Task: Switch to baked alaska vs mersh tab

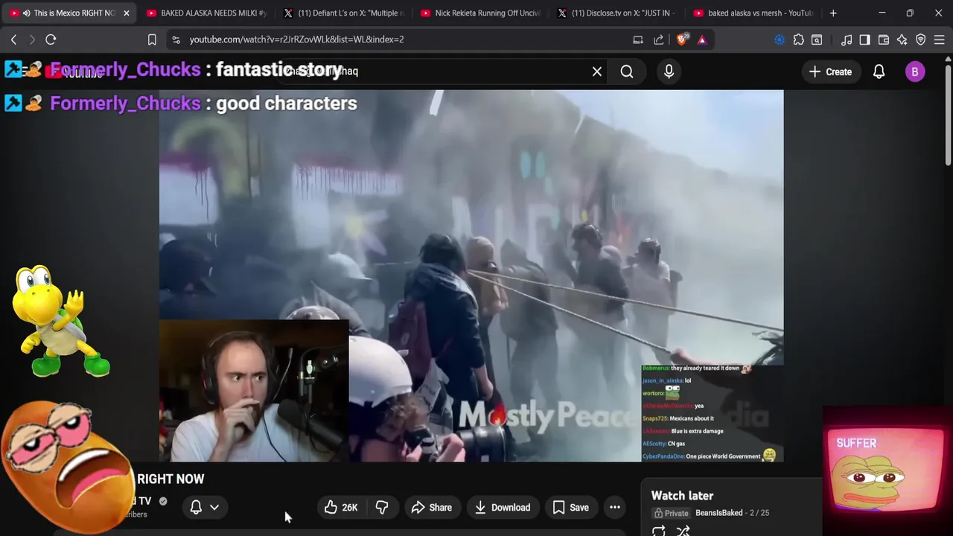Action: click(753, 13)
